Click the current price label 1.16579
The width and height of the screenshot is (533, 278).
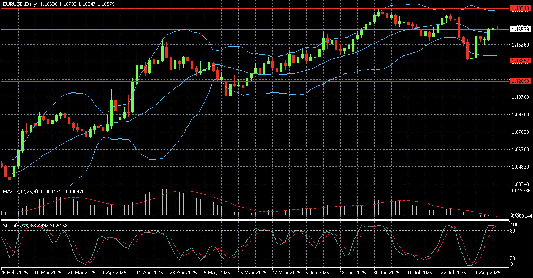pos(521,29)
